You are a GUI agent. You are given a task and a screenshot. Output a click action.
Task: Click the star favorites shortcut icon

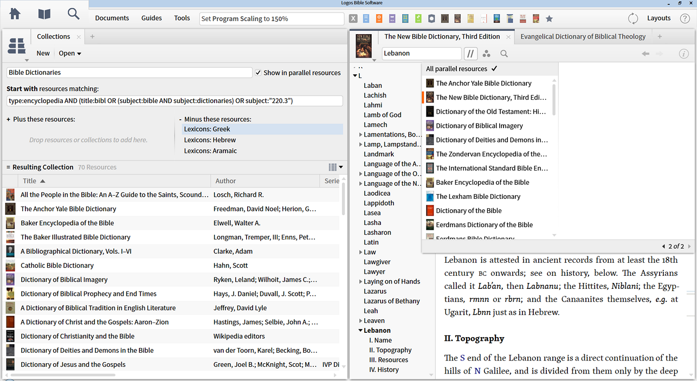[x=549, y=18]
